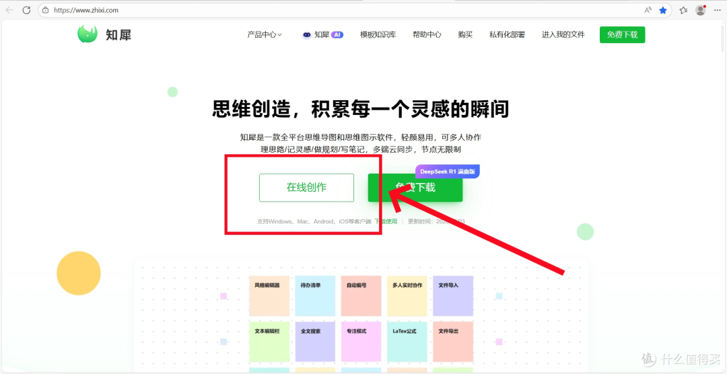Click the lock site info icon
Viewport: 727px width, 374px height.
[46, 9]
